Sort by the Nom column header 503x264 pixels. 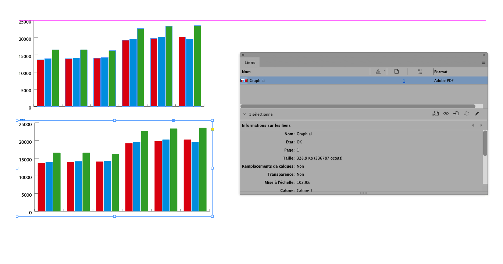point(246,72)
